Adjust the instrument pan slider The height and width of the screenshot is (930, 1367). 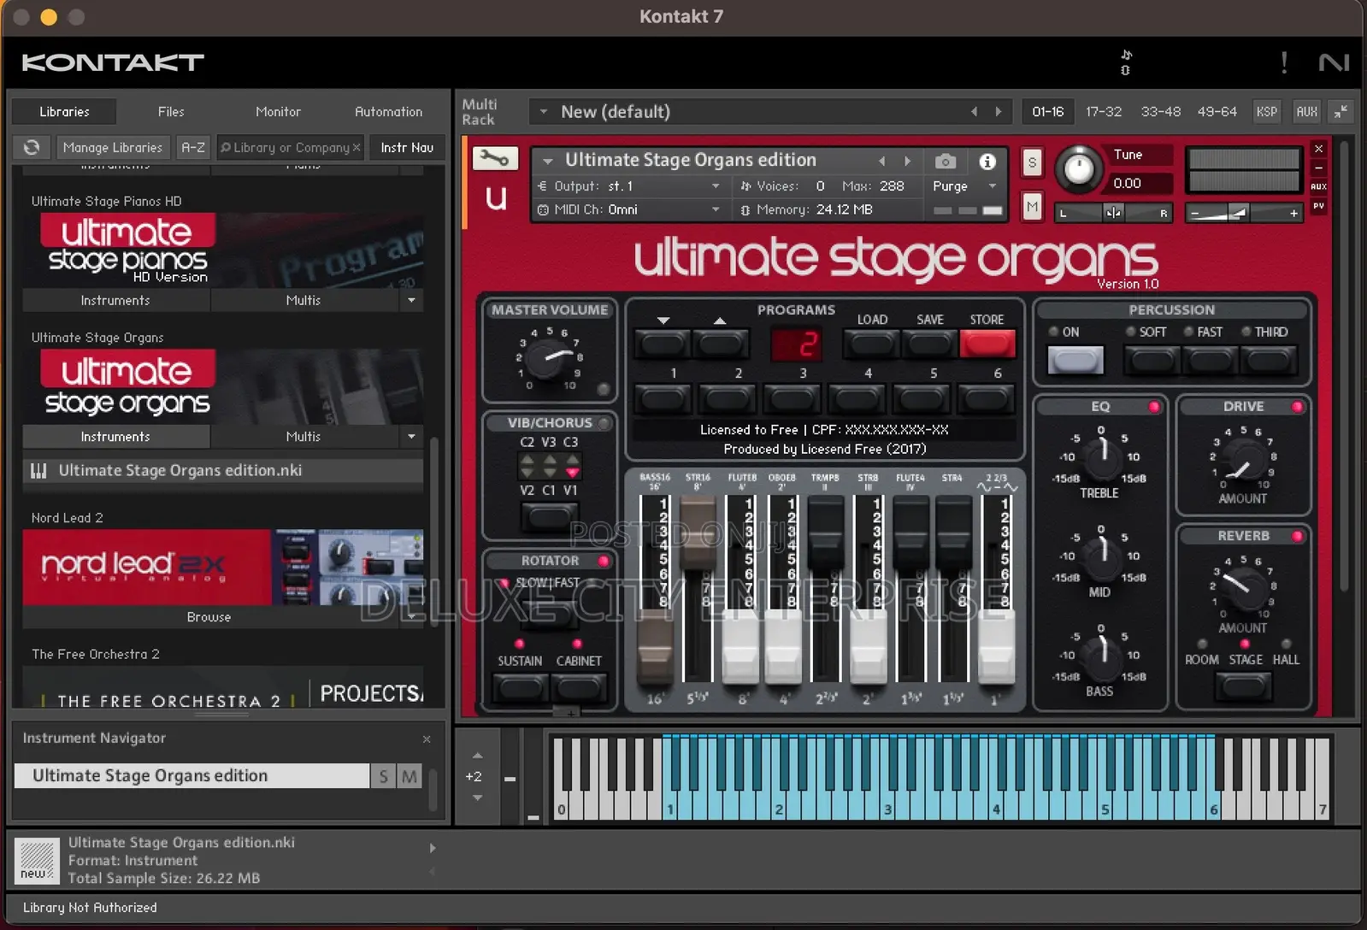tap(1113, 213)
